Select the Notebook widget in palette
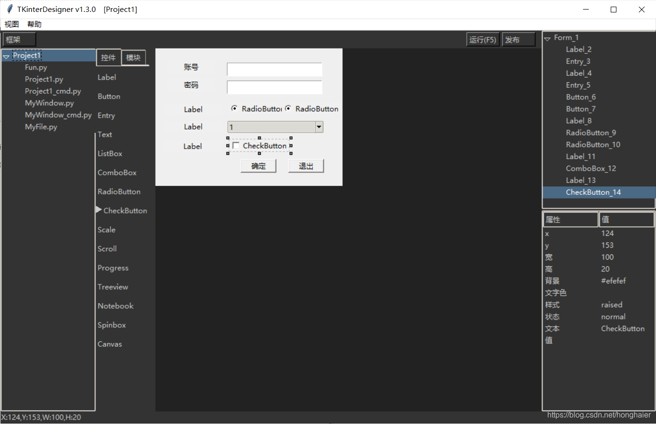This screenshot has height=424, width=656. point(116,306)
